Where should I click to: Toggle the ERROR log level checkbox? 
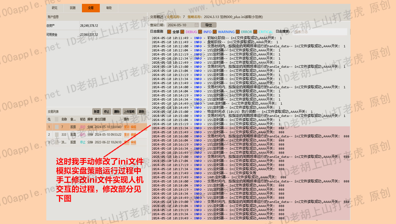(238, 32)
